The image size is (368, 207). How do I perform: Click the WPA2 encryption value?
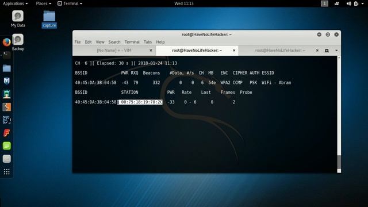point(225,83)
